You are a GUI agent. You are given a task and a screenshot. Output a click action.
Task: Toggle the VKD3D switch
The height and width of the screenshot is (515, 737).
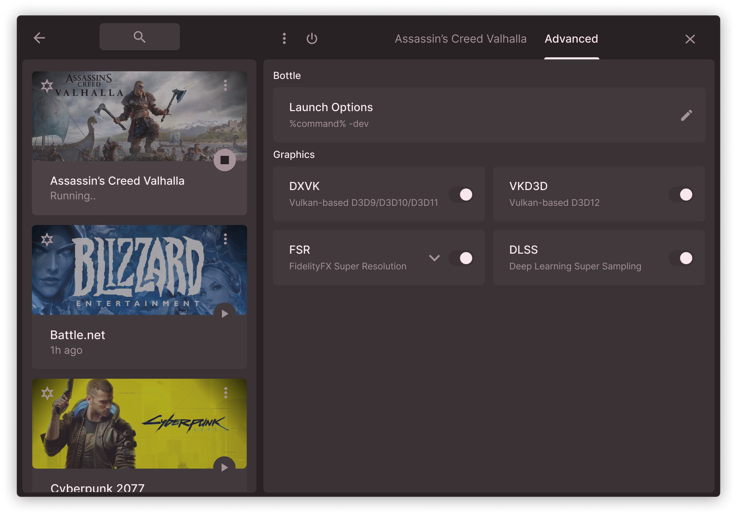pyautogui.click(x=681, y=195)
